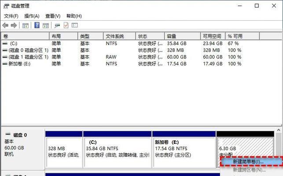Click the 67 % available cell
This screenshot has width=283, height=176.
pos(233,44)
